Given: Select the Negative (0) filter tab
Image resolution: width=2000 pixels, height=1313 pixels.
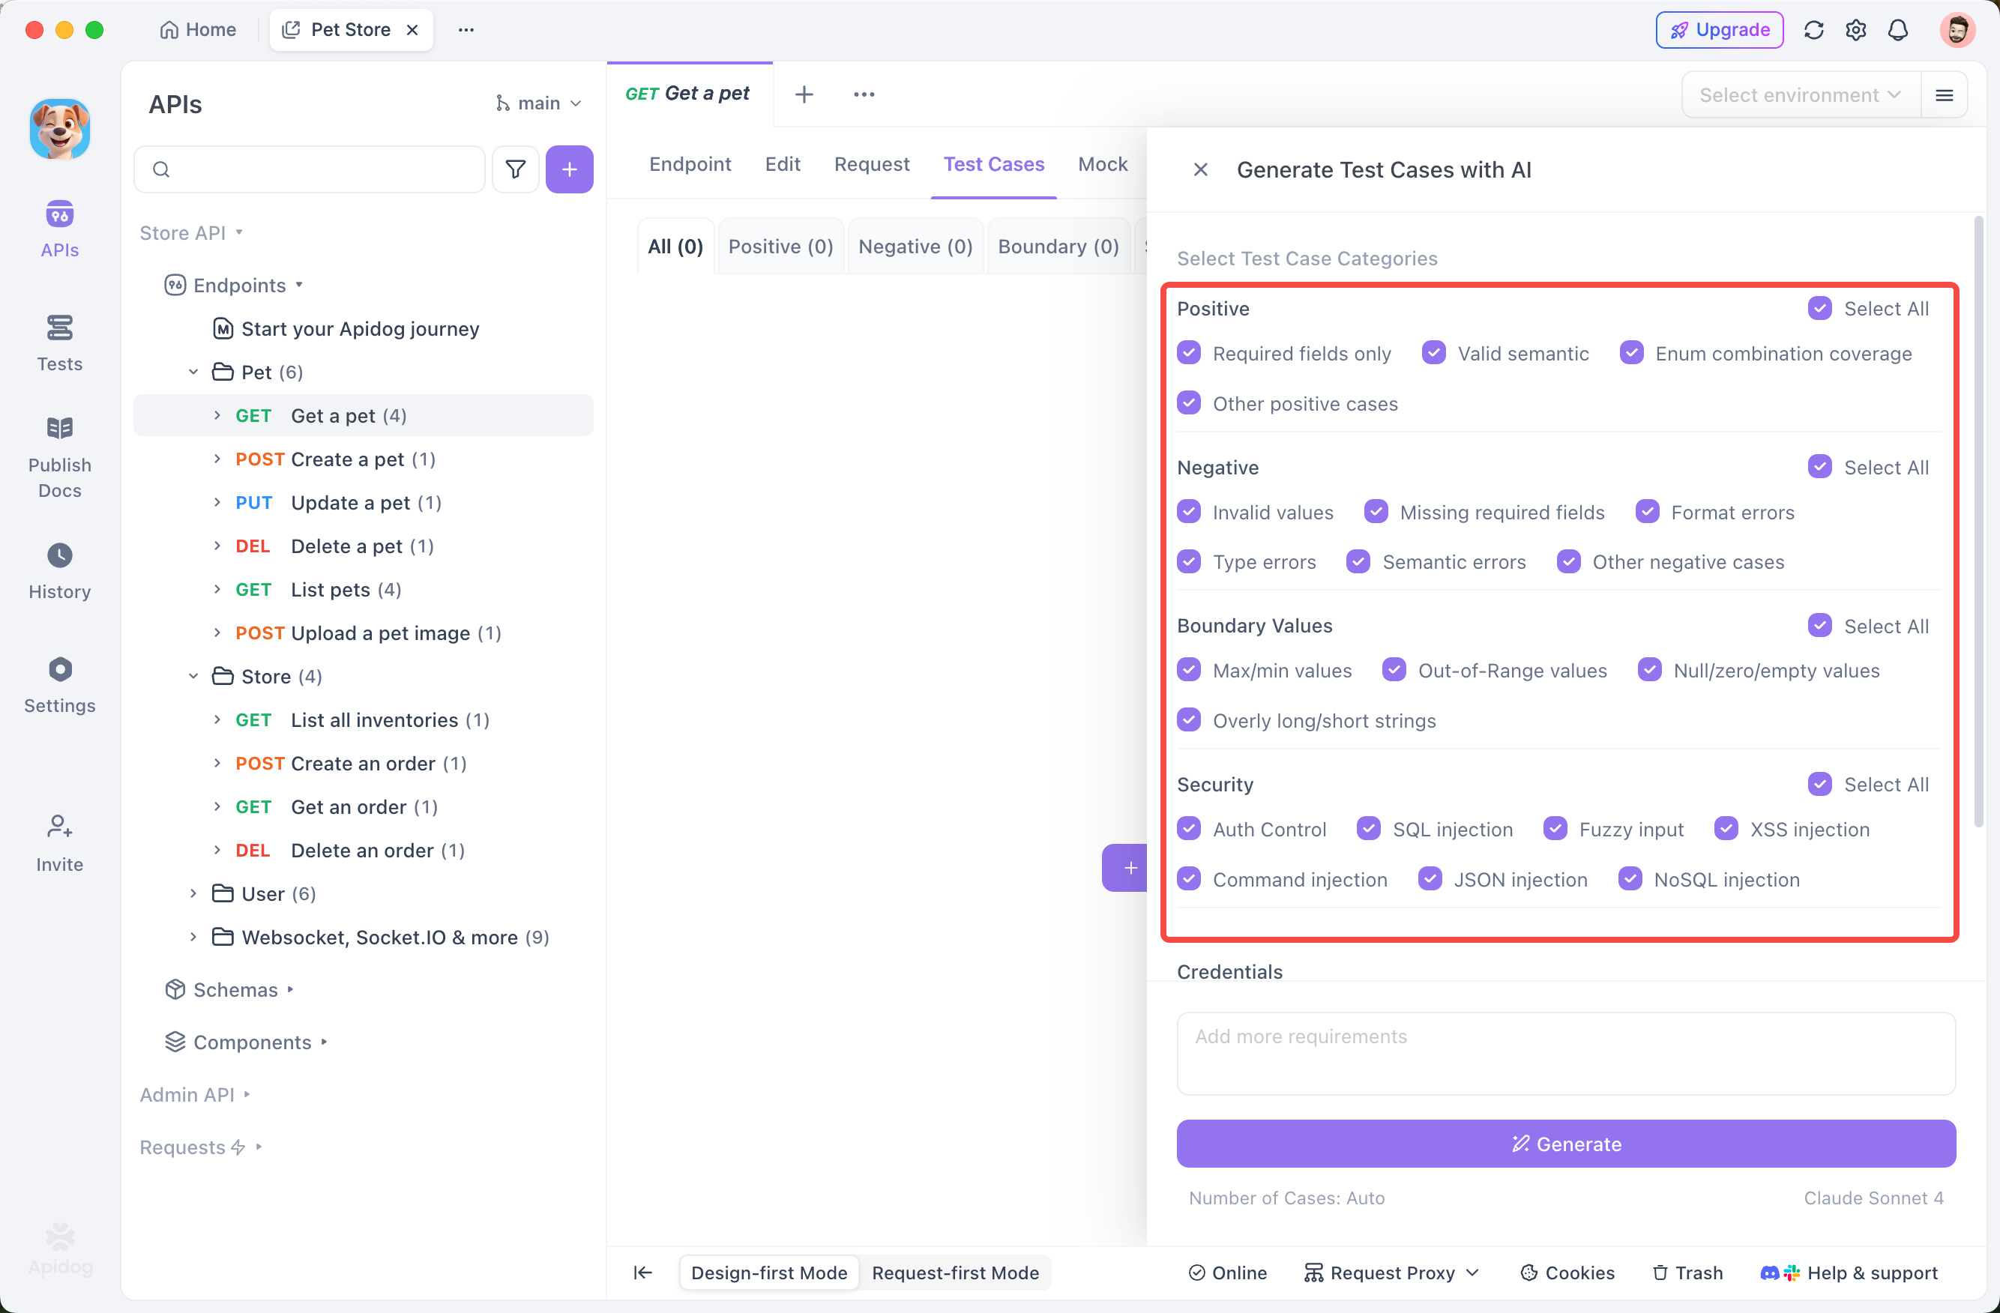Looking at the screenshot, I should click(x=915, y=246).
